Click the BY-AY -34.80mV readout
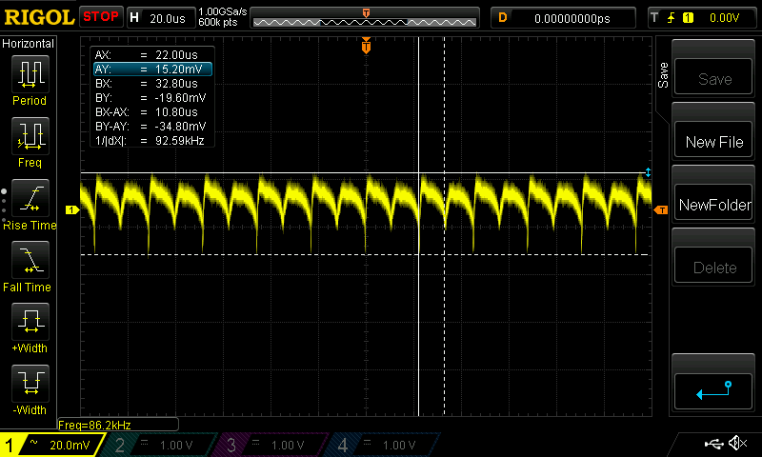This screenshot has width=762, height=457. pyautogui.click(x=152, y=127)
